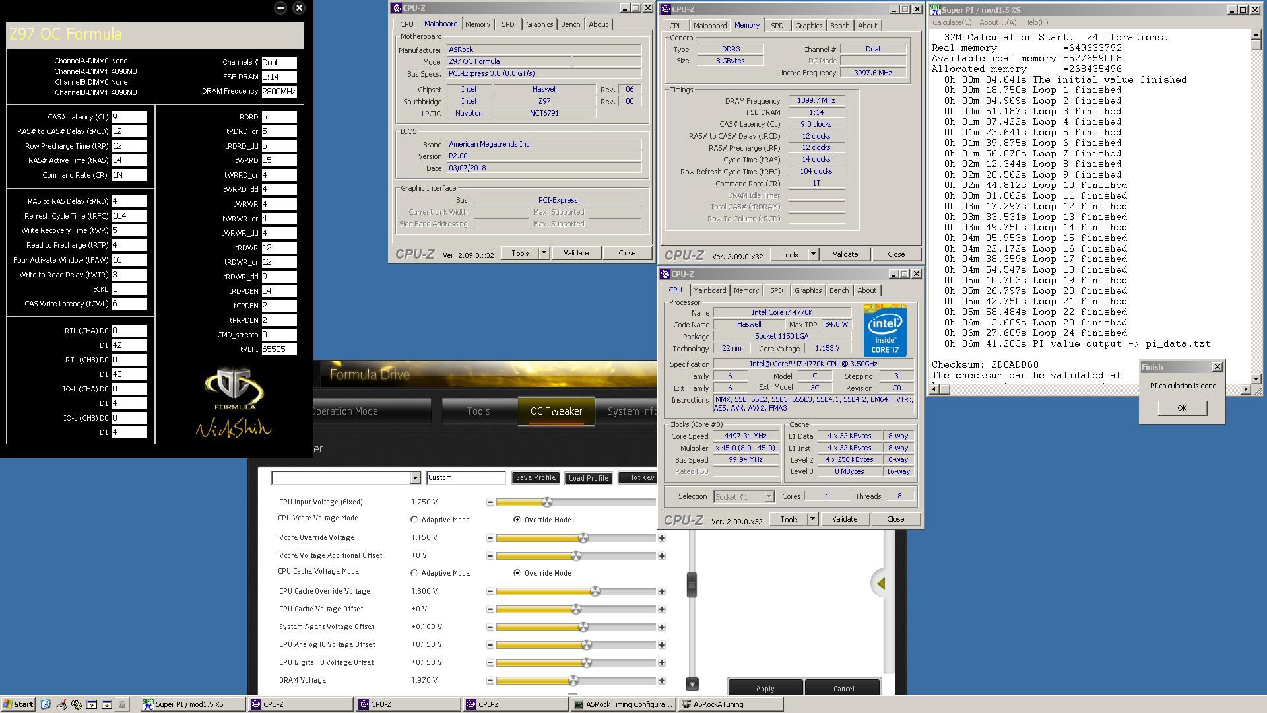Image resolution: width=1267 pixels, height=713 pixels.
Task: Click OK in PI calculation Finish dialog
Action: click(1181, 408)
